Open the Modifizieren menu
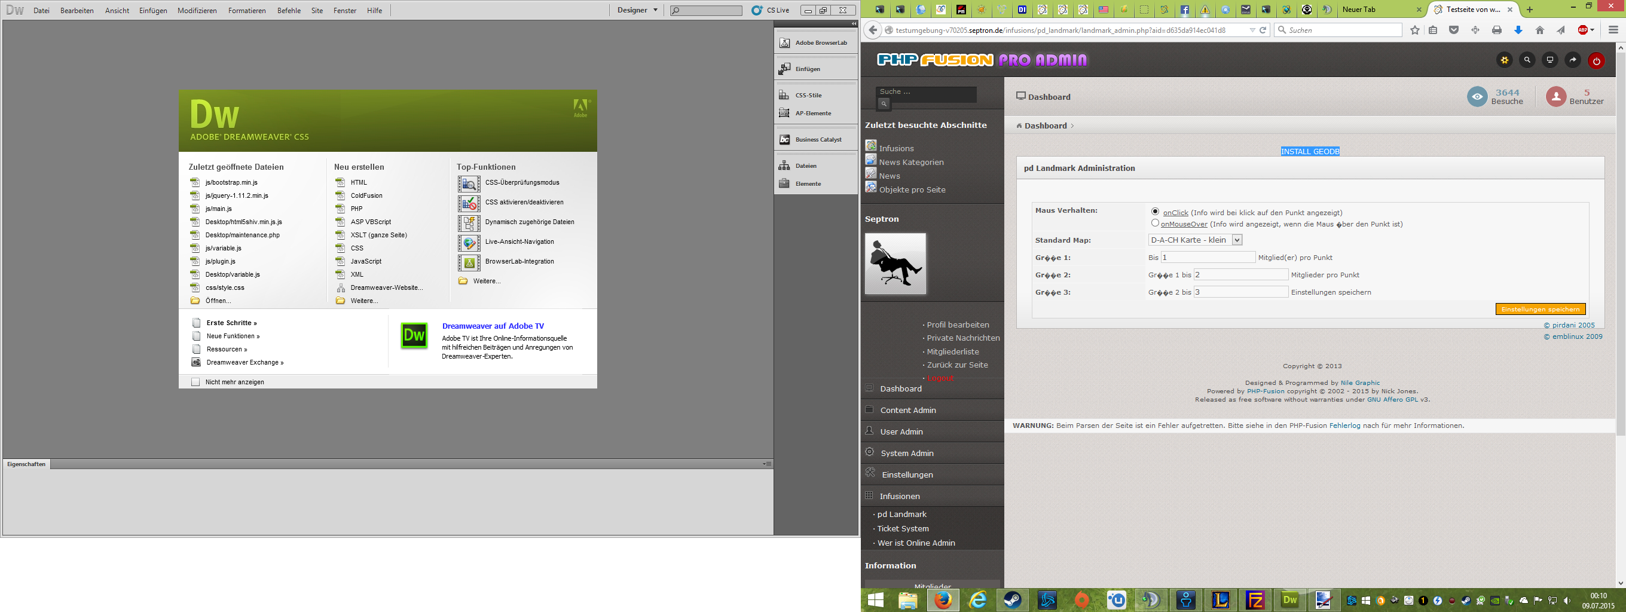The width and height of the screenshot is (1626, 612). click(197, 11)
